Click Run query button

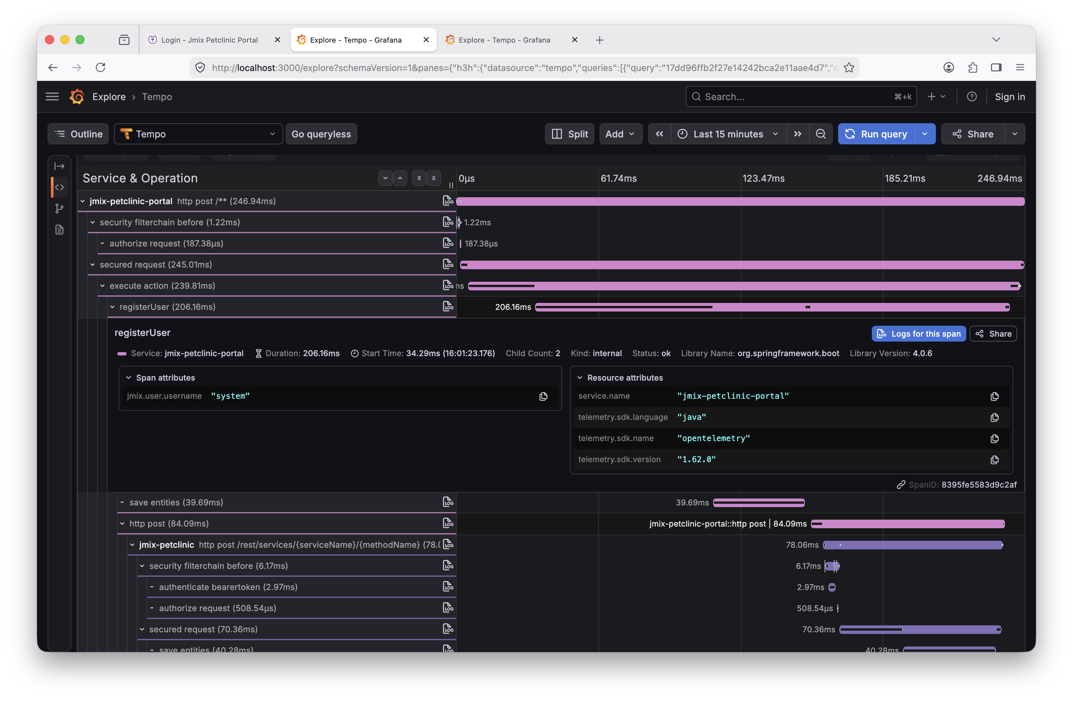pos(875,134)
